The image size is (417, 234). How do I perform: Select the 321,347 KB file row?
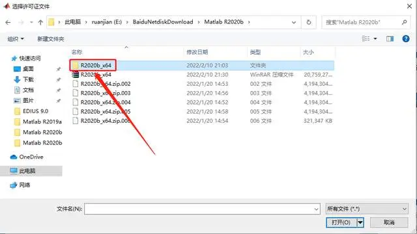tap(202, 121)
